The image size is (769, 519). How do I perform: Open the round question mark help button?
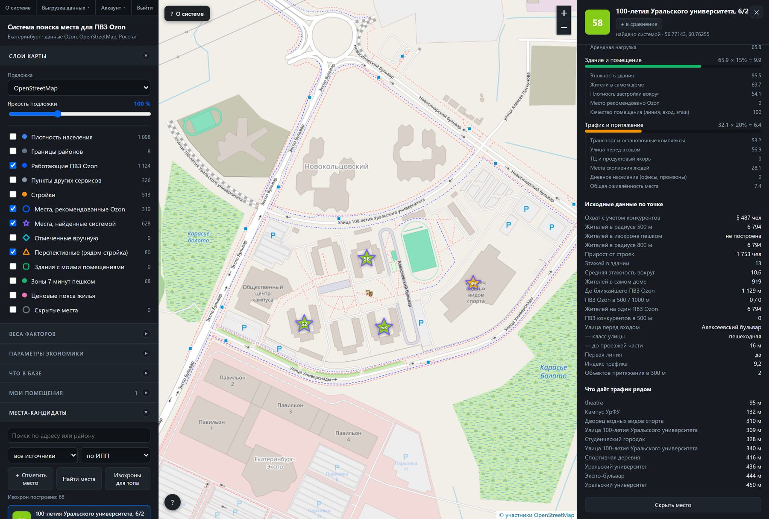[x=172, y=502]
